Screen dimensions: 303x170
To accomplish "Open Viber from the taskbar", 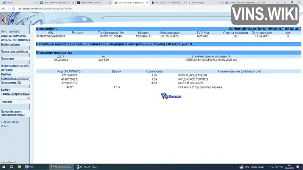I will click(30, 167).
